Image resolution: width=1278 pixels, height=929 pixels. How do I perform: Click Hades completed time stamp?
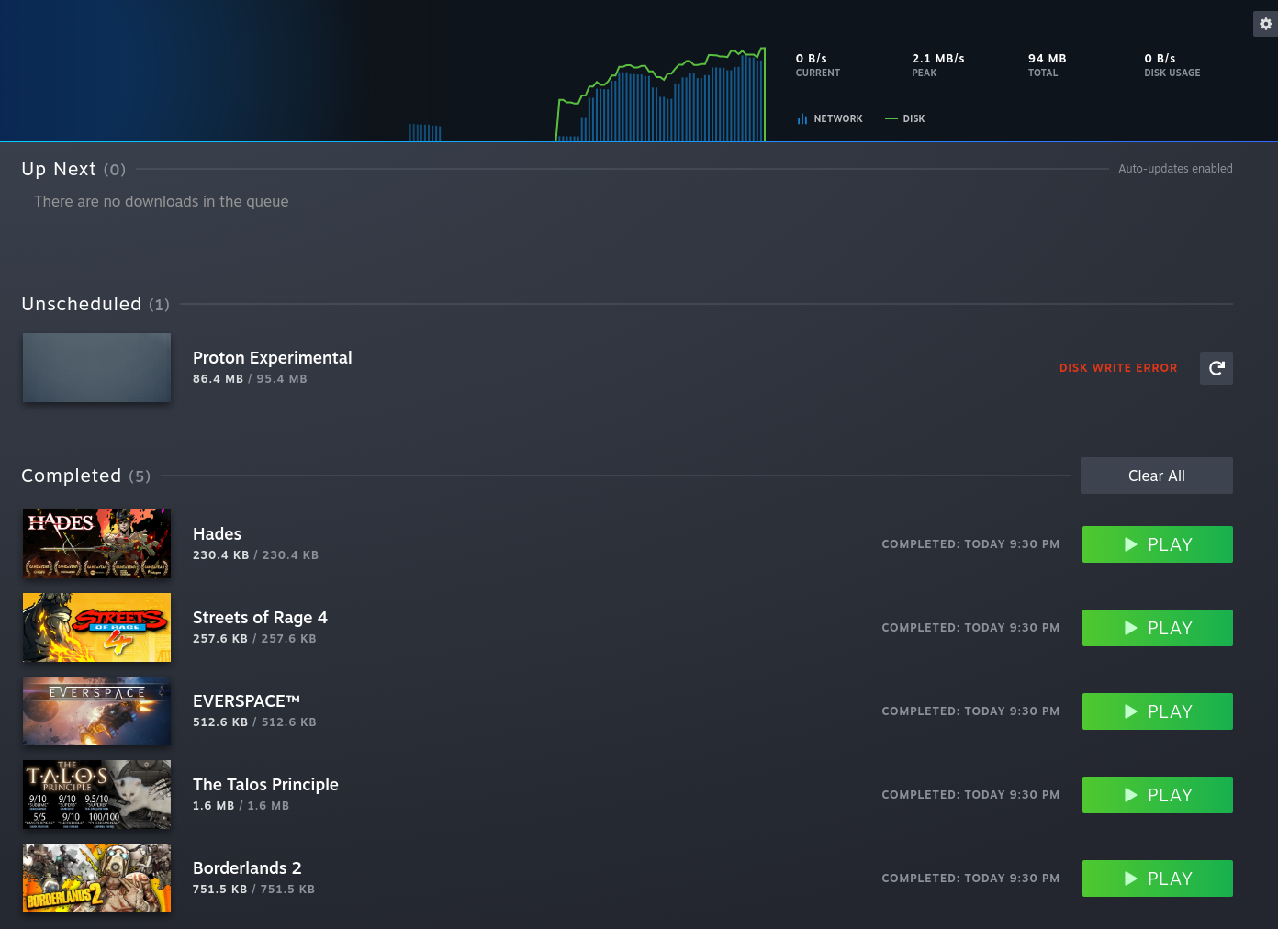pos(970,544)
